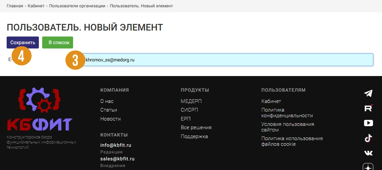Viewport: 382px width, 170px height.
Task: Open Политика использования файлов cookie link
Action: coord(292,141)
